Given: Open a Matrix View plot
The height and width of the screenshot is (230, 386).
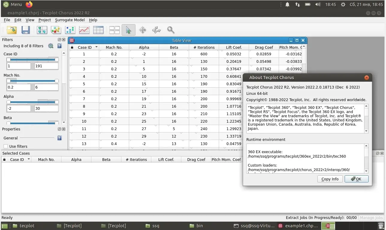Looking at the screenshot, I should [42, 30].
